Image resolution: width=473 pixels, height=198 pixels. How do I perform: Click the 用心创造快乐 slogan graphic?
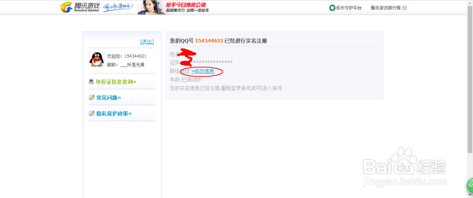click(118, 8)
